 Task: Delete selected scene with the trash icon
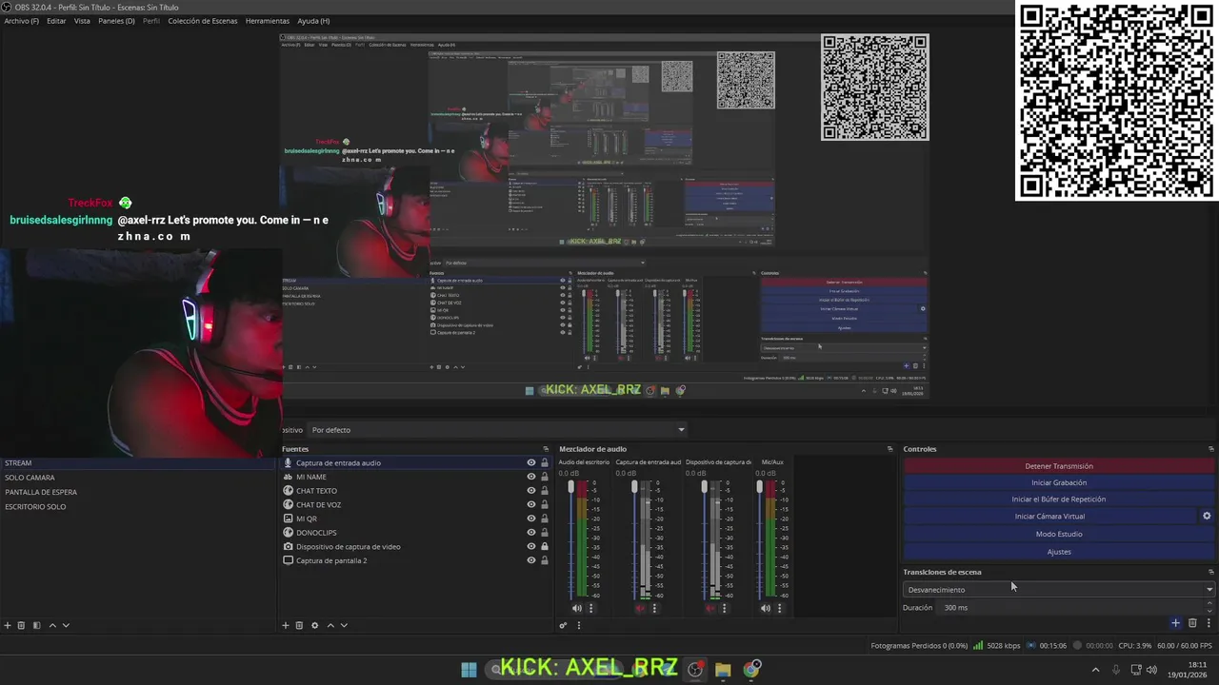tap(21, 625)
